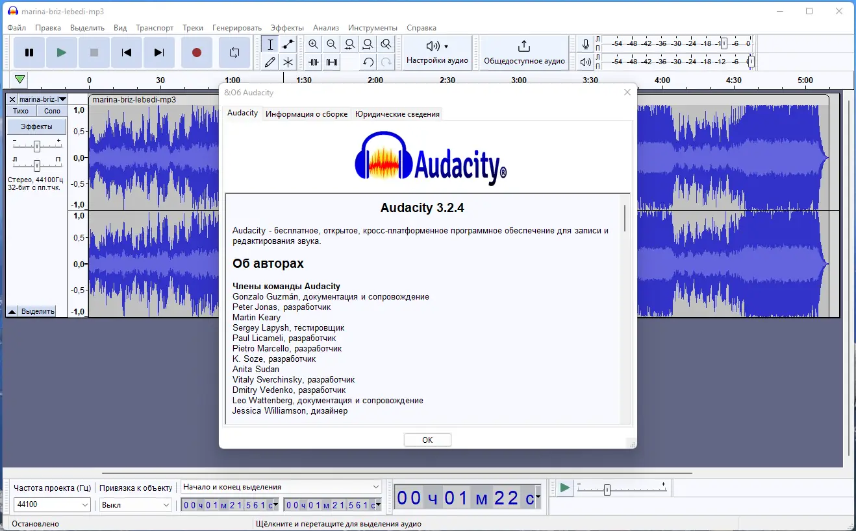
Task: Open the Начало и конец выделения dropdown
Action: tap(281, 487)
